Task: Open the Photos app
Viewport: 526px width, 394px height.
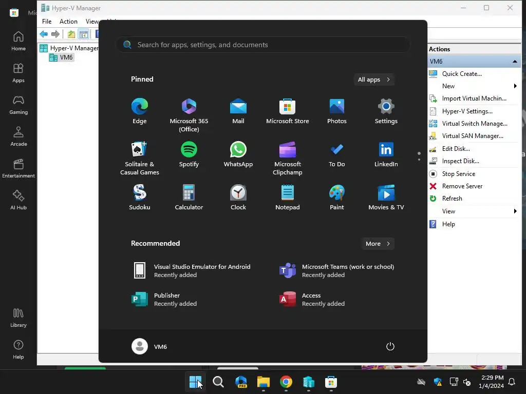Action: [337, 111]
